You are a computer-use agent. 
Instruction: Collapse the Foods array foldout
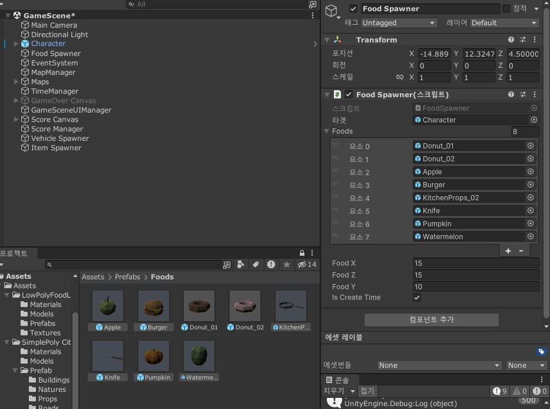[x=327, y=131]
